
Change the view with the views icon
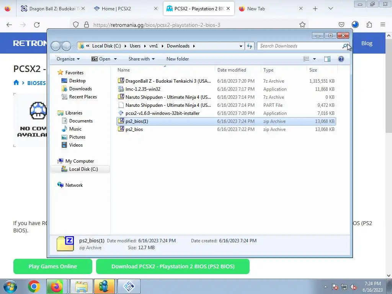click(x=306, y=59)
